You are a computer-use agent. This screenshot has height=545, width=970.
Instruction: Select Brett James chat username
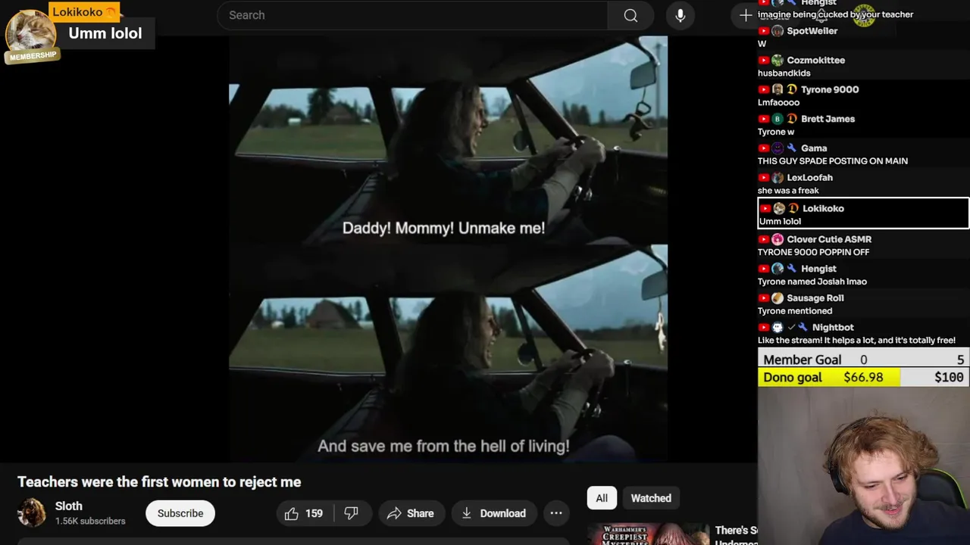click(x=828, y=119)
